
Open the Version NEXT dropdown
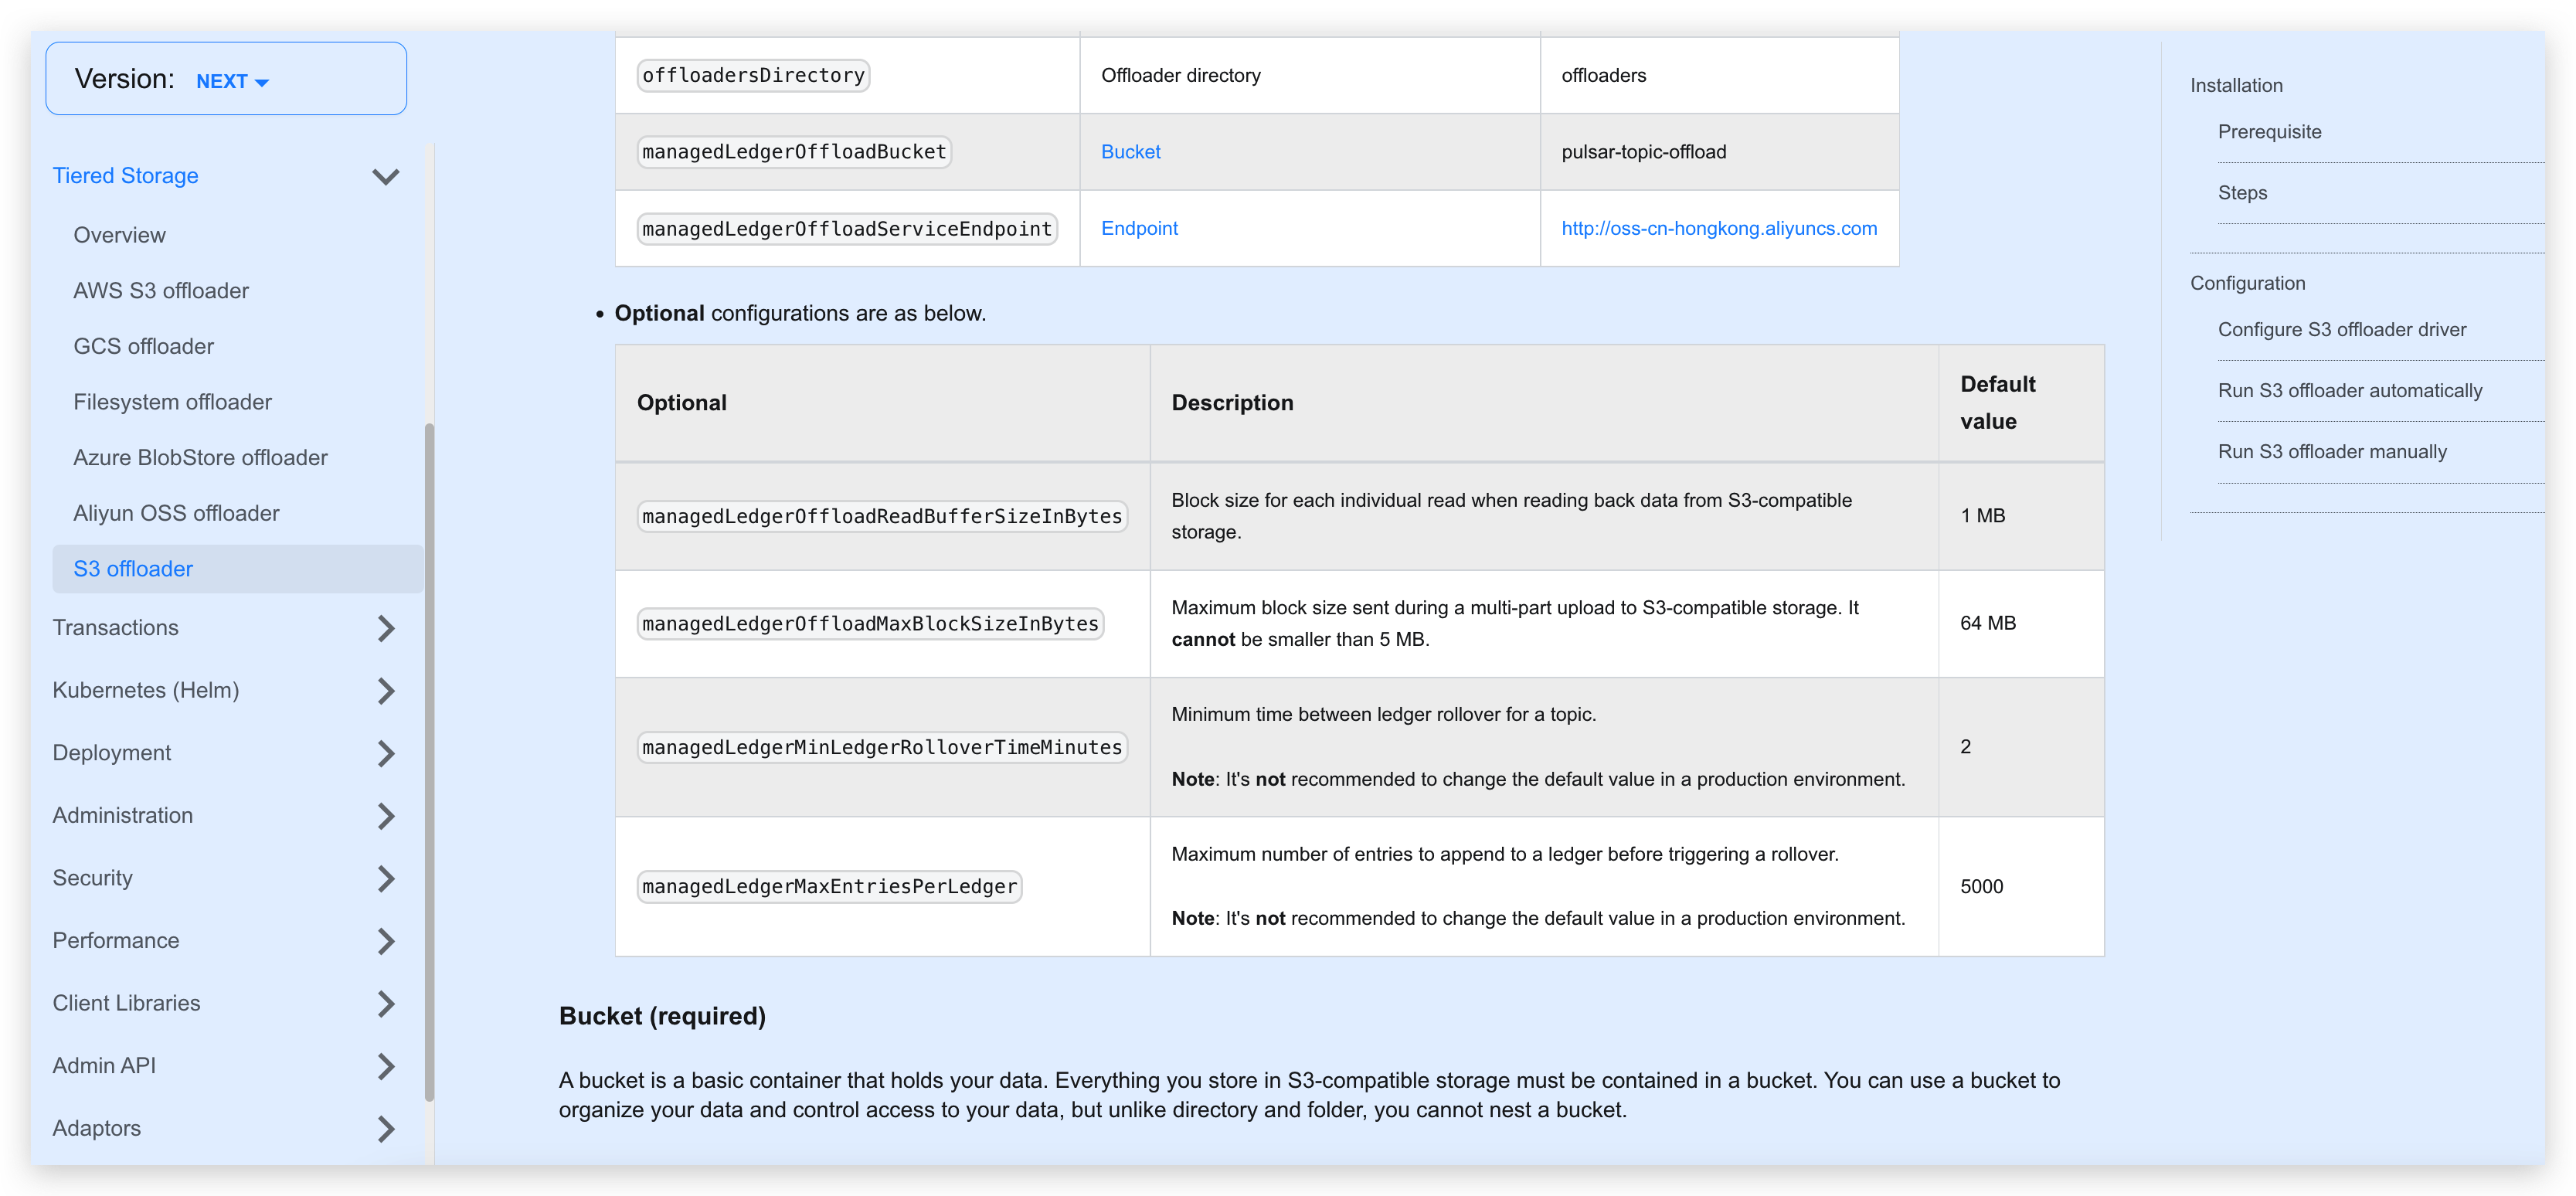click(232, 81)
